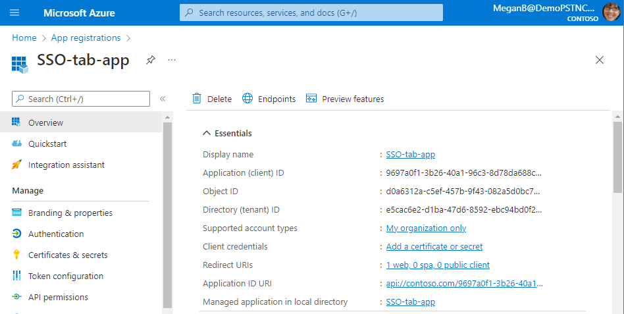Select the Directory (tenant) ID value
Image resolution: width=624 pixels, height=314 pixels.
(x=464, y=210)
